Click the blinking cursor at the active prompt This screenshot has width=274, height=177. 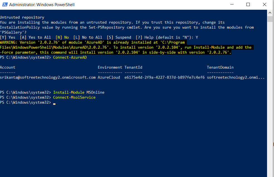point(54,103)
